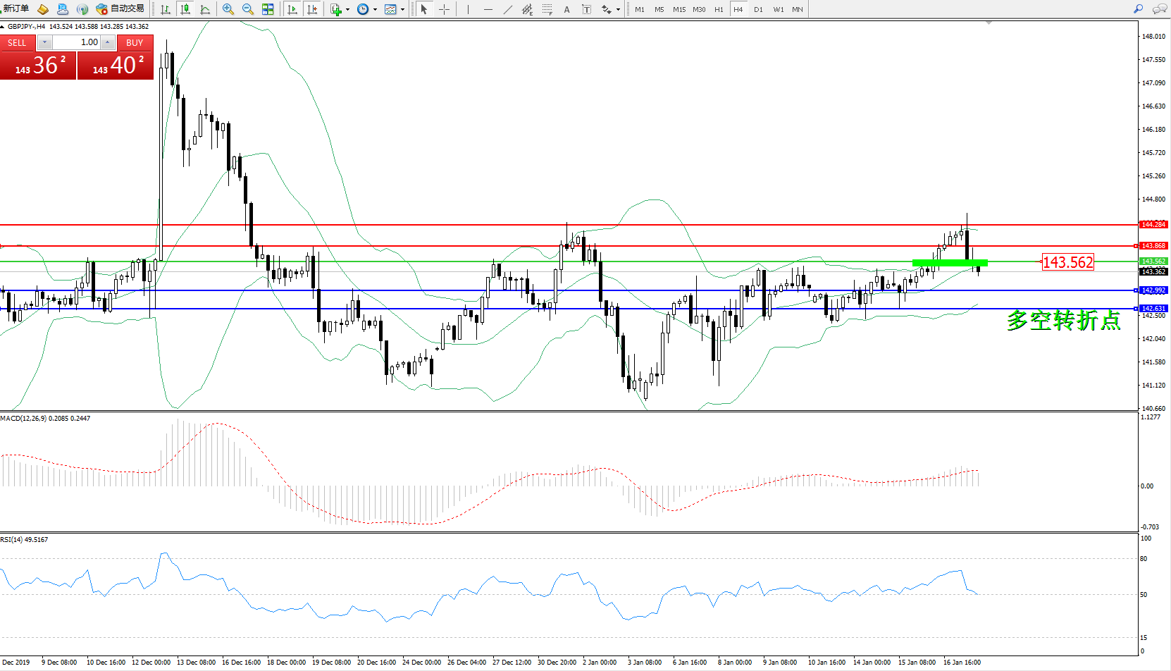Open the tile windows layout icon
The height and width of the screenshot is (671, 1171).
(x=268, y=9)
